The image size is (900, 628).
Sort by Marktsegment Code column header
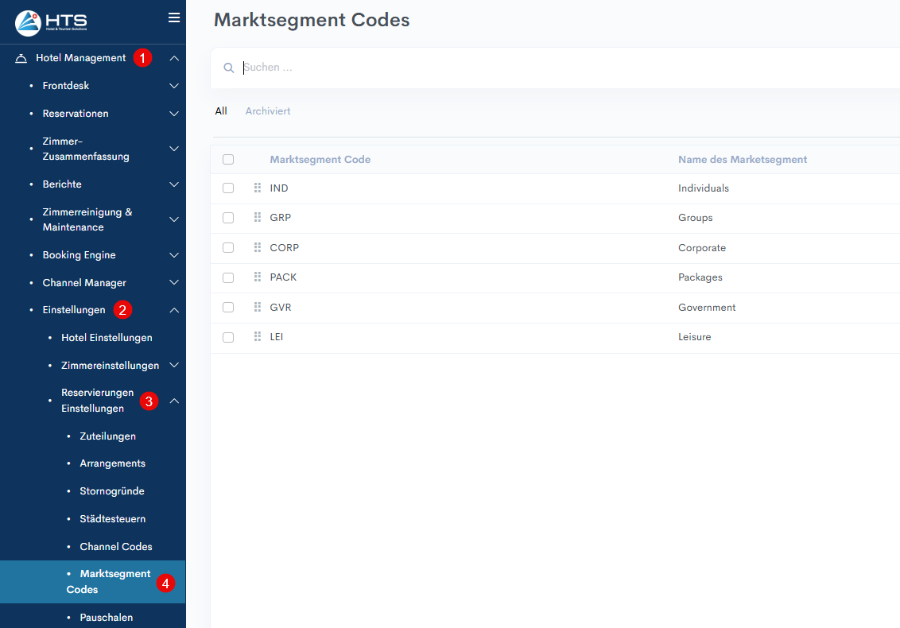point(320,160)
